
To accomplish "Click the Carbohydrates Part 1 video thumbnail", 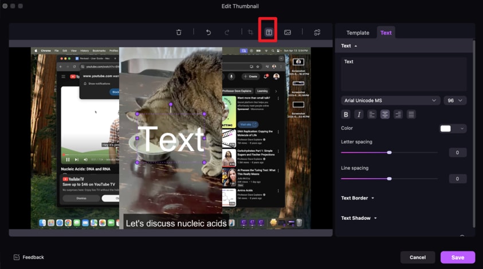I will (229, 158).
